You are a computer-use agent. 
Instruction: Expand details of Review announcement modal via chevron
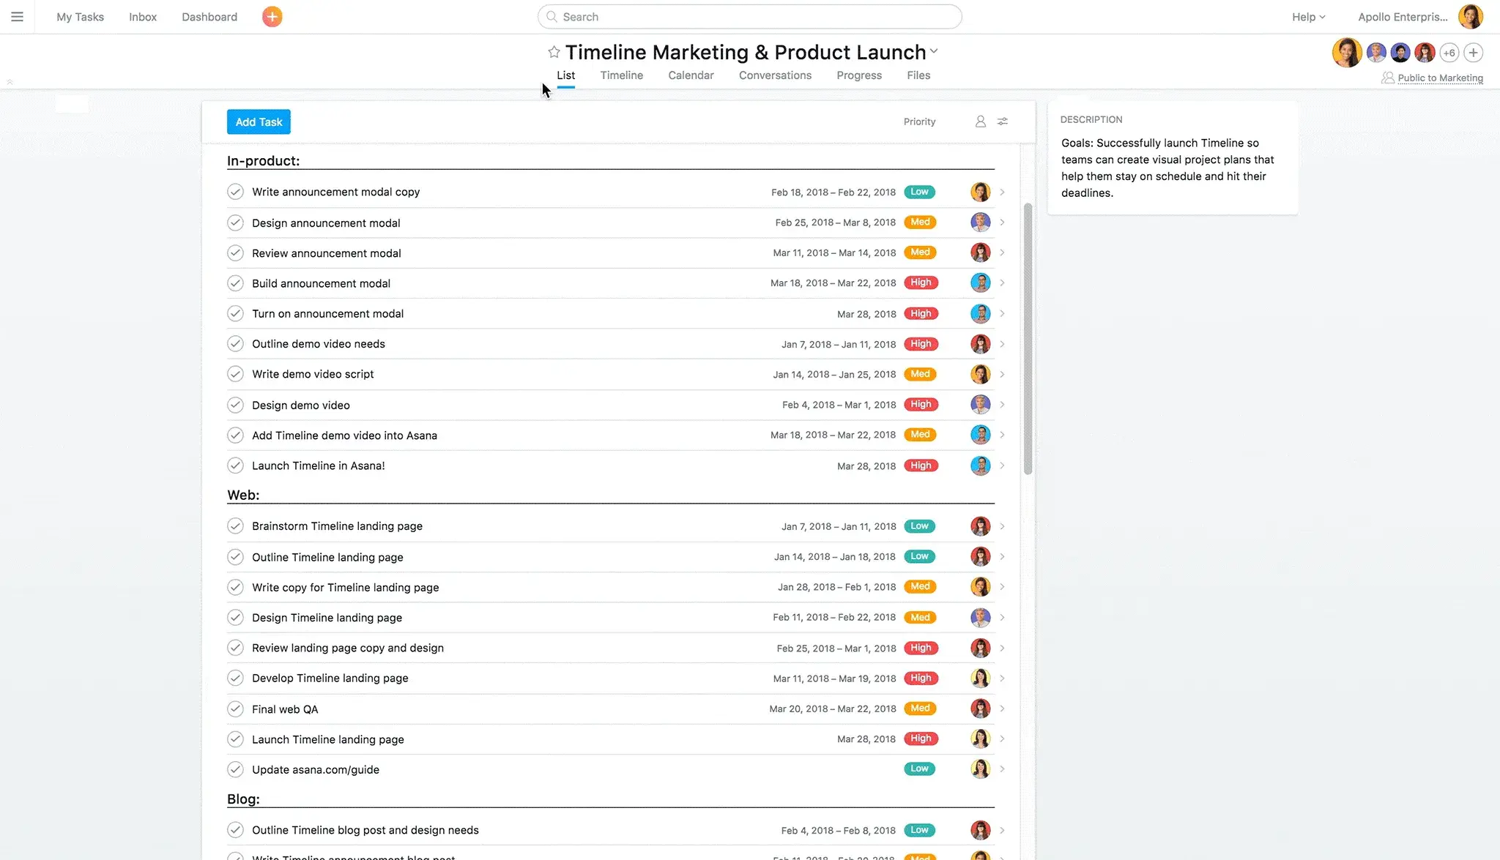pyautogui.click(x=1002, y=253)
